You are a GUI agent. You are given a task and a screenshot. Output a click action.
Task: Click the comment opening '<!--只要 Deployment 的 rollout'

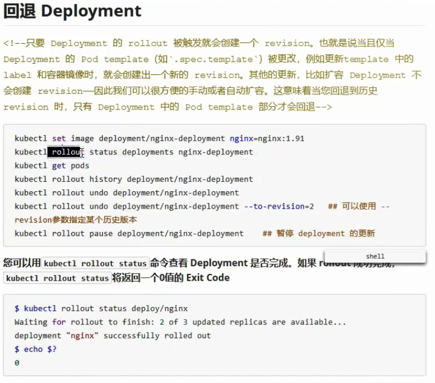coord(86,43)
